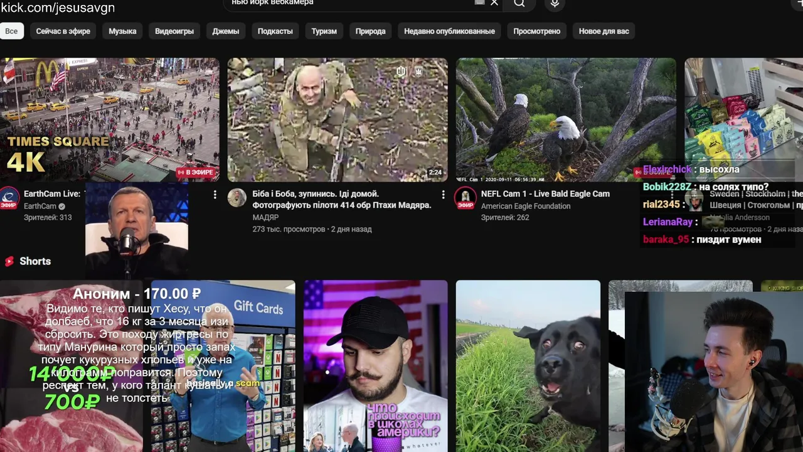
Task: Select the 'Музыка' filter chip
Action: [x=122, y=31]
